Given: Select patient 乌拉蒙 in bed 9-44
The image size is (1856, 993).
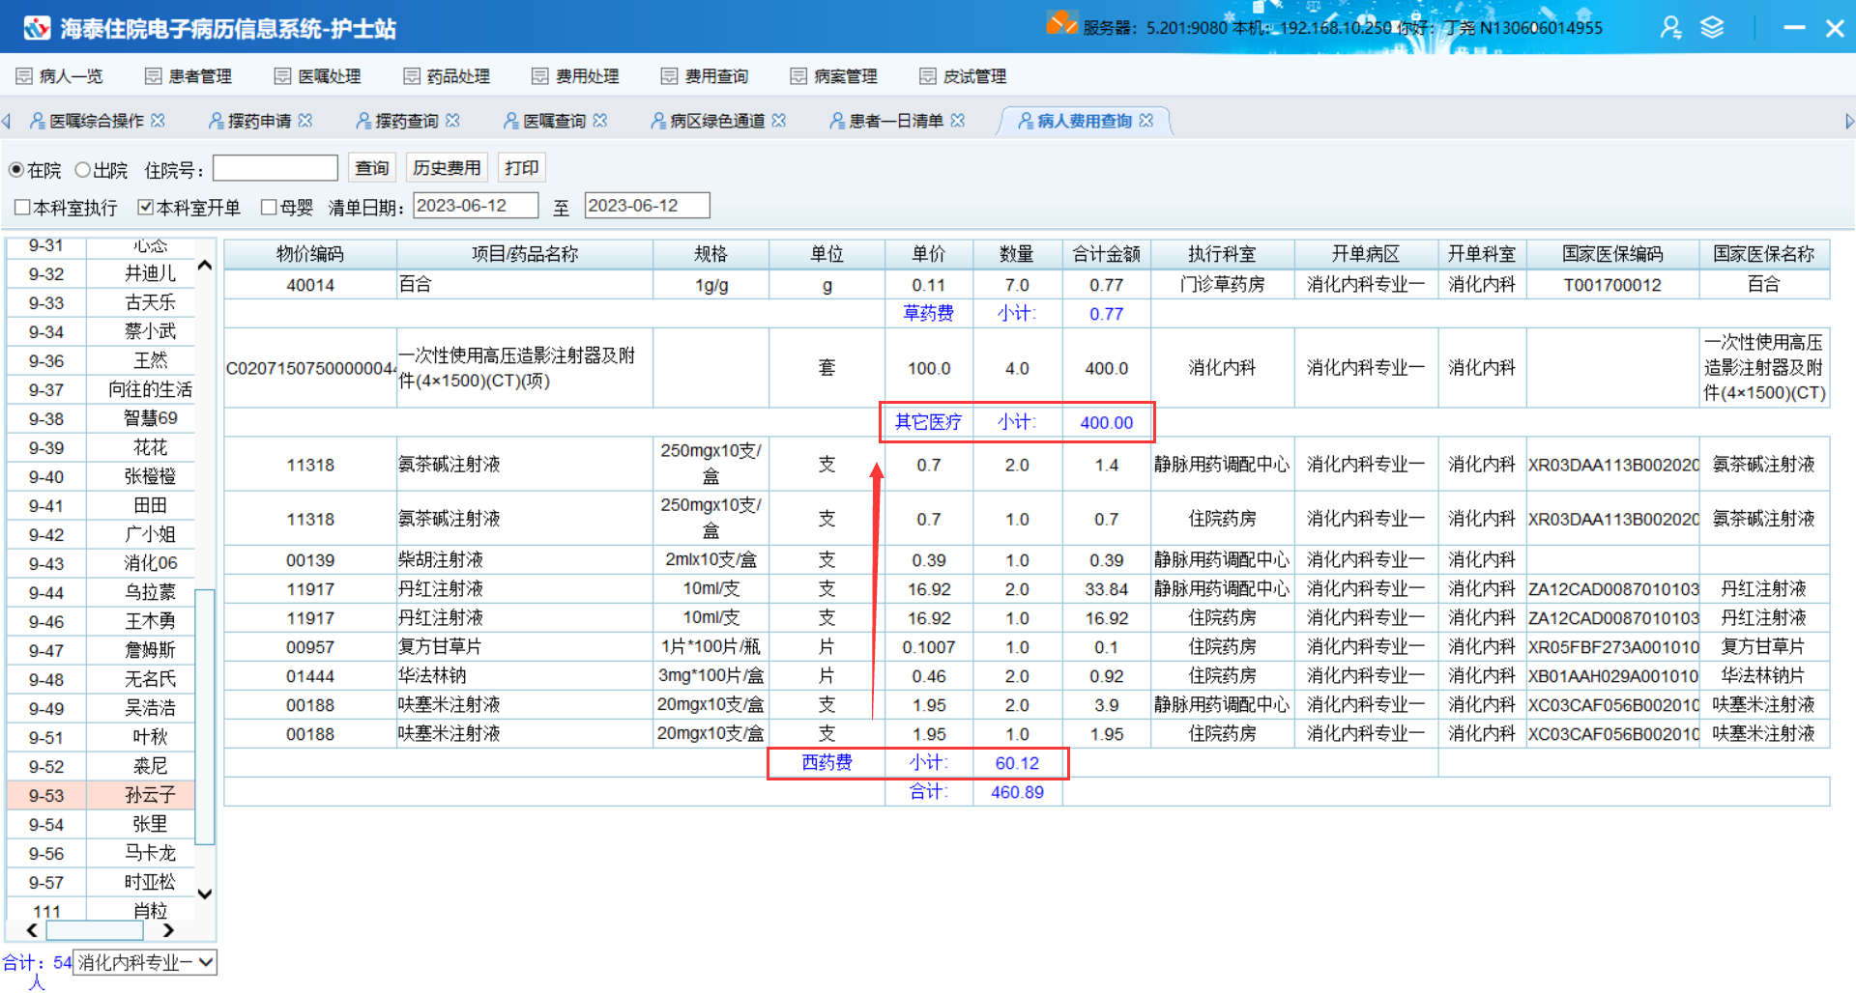Looking at the screenshot, I should tap(101, 592).
